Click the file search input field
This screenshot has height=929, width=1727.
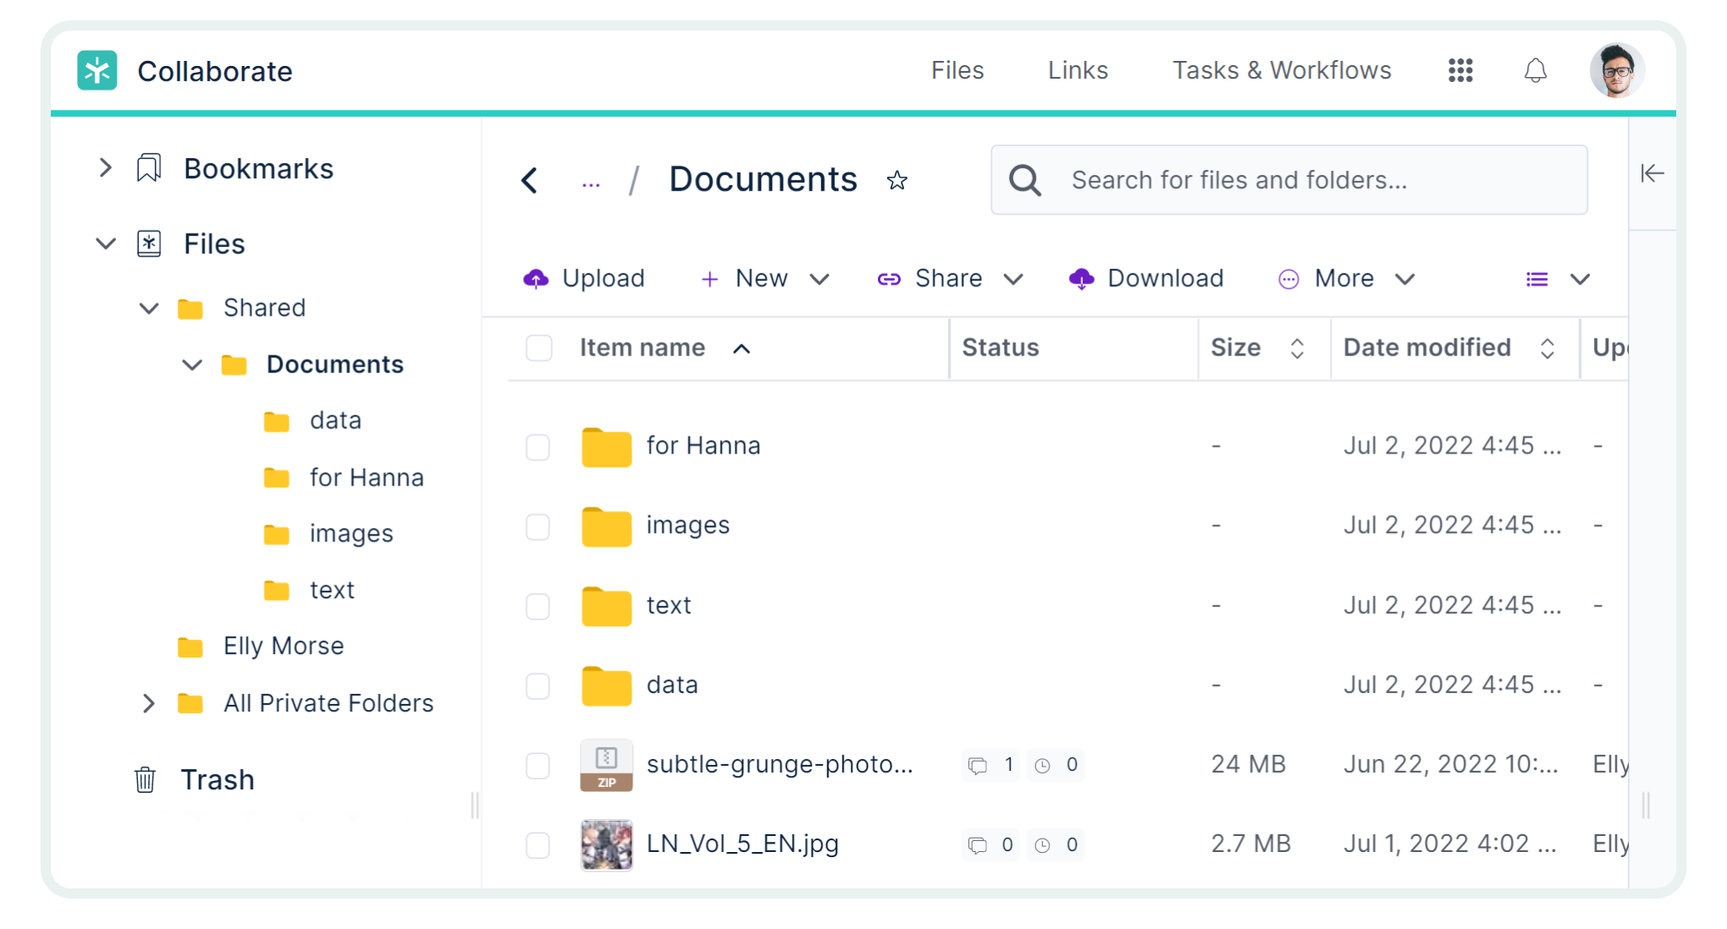[1304, 180]
